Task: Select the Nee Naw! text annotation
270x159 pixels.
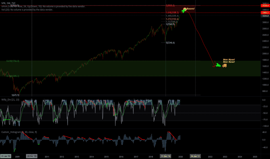Action: pos(229,61)
